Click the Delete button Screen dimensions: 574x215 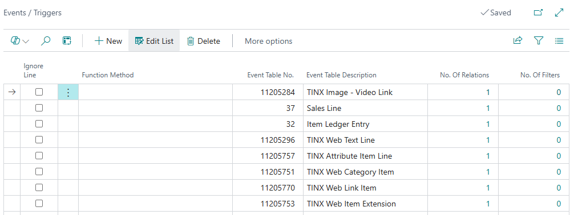(204, 41)
